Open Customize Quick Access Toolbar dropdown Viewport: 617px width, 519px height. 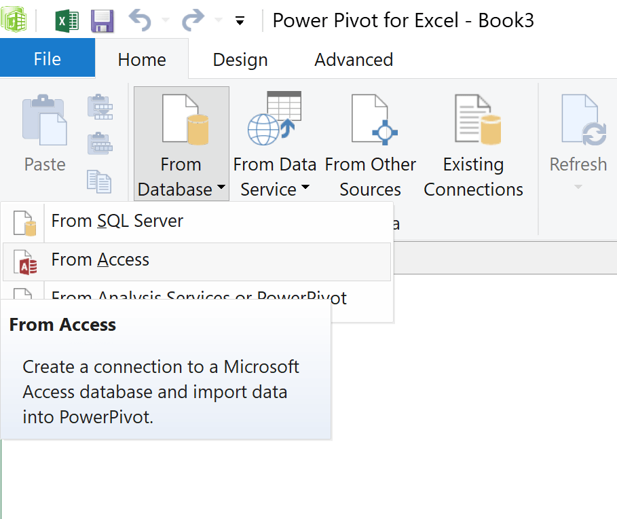[240, 20]
